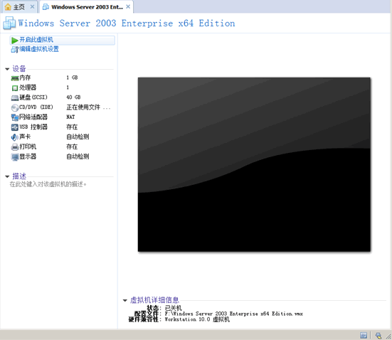This screenshot has height=340, width=392.
Task: Collapse the 虚拟机详细信息 section
Action: click(x=125, y=300)
